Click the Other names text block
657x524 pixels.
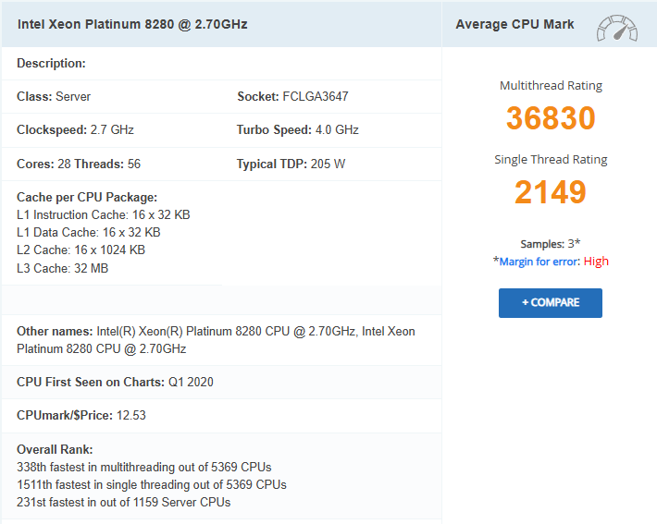coord(216,340)
